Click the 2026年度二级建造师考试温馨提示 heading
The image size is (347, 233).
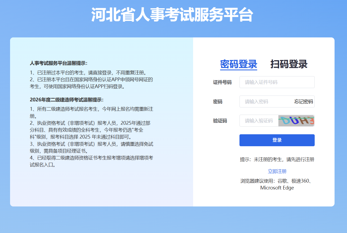tap(66, 100)
